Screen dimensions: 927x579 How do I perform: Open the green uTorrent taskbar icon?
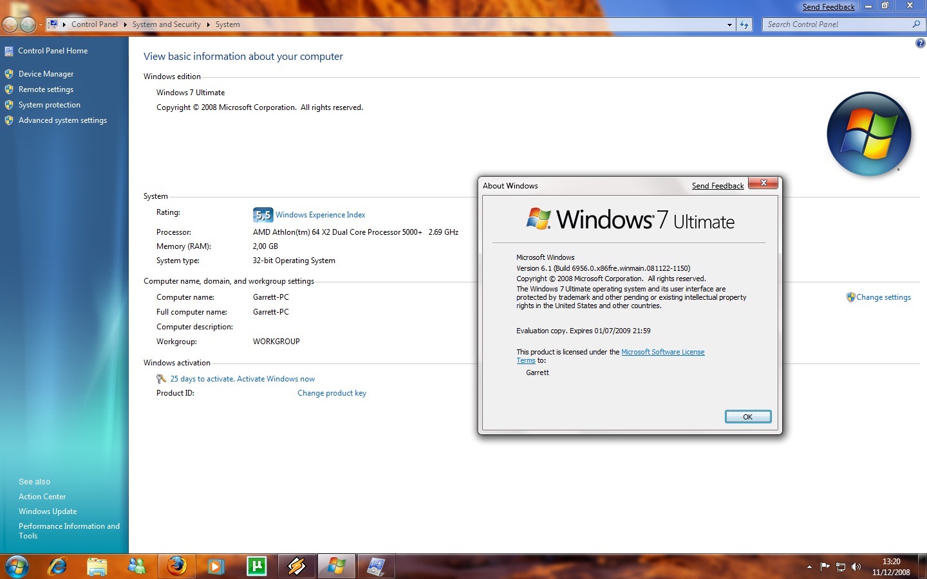(256, 566)
